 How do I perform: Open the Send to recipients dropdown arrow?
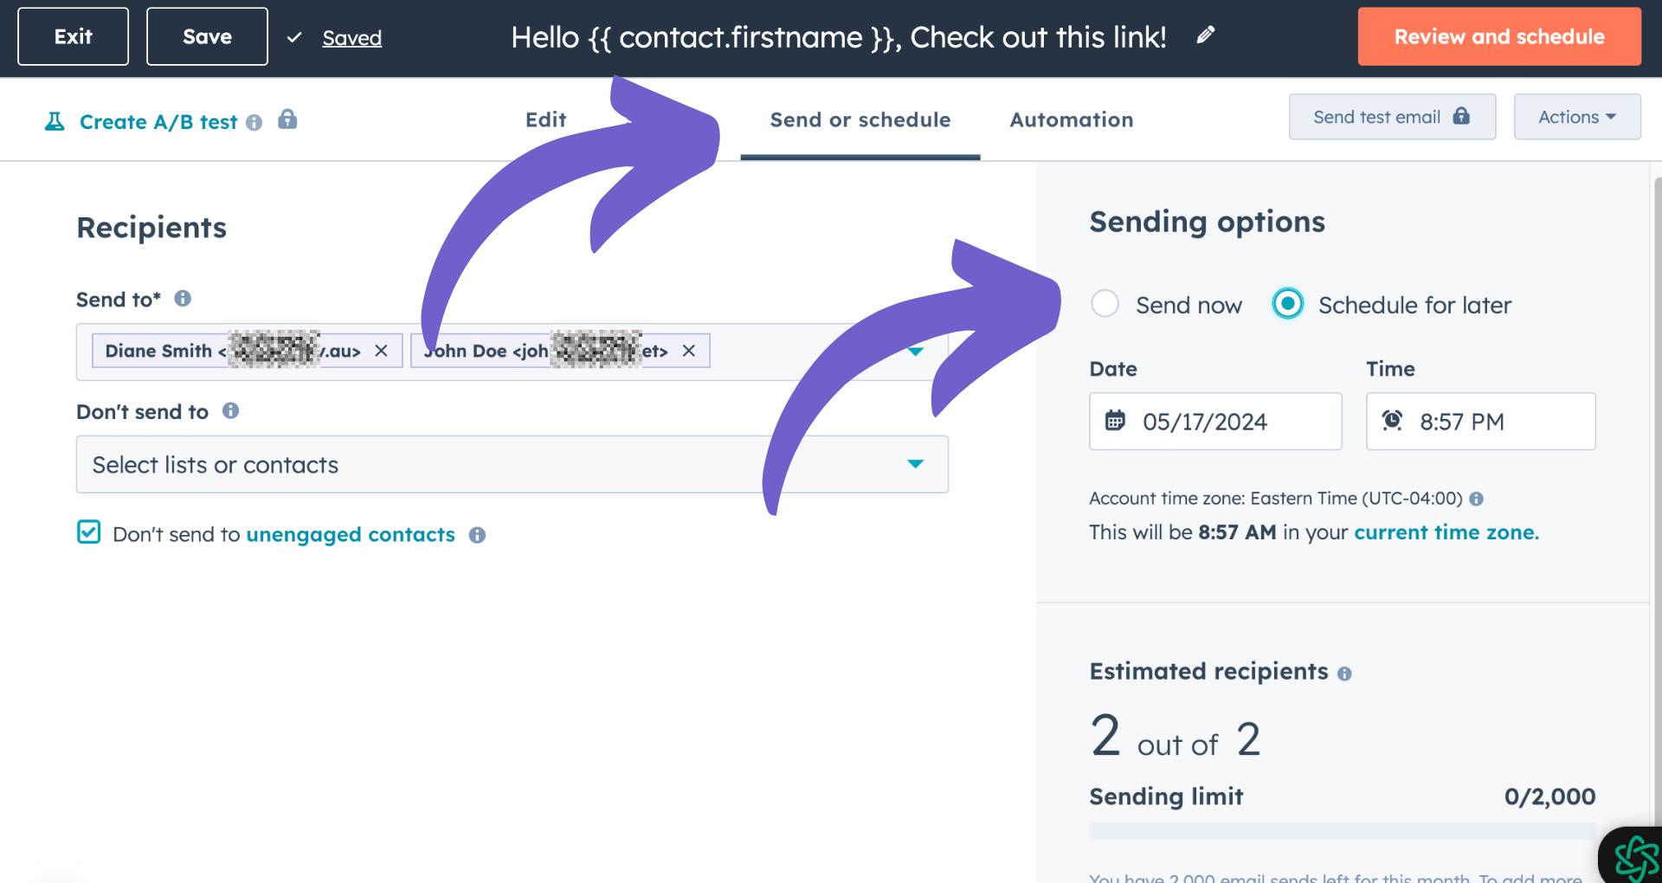pyautogui.click(x=916, y=351)
